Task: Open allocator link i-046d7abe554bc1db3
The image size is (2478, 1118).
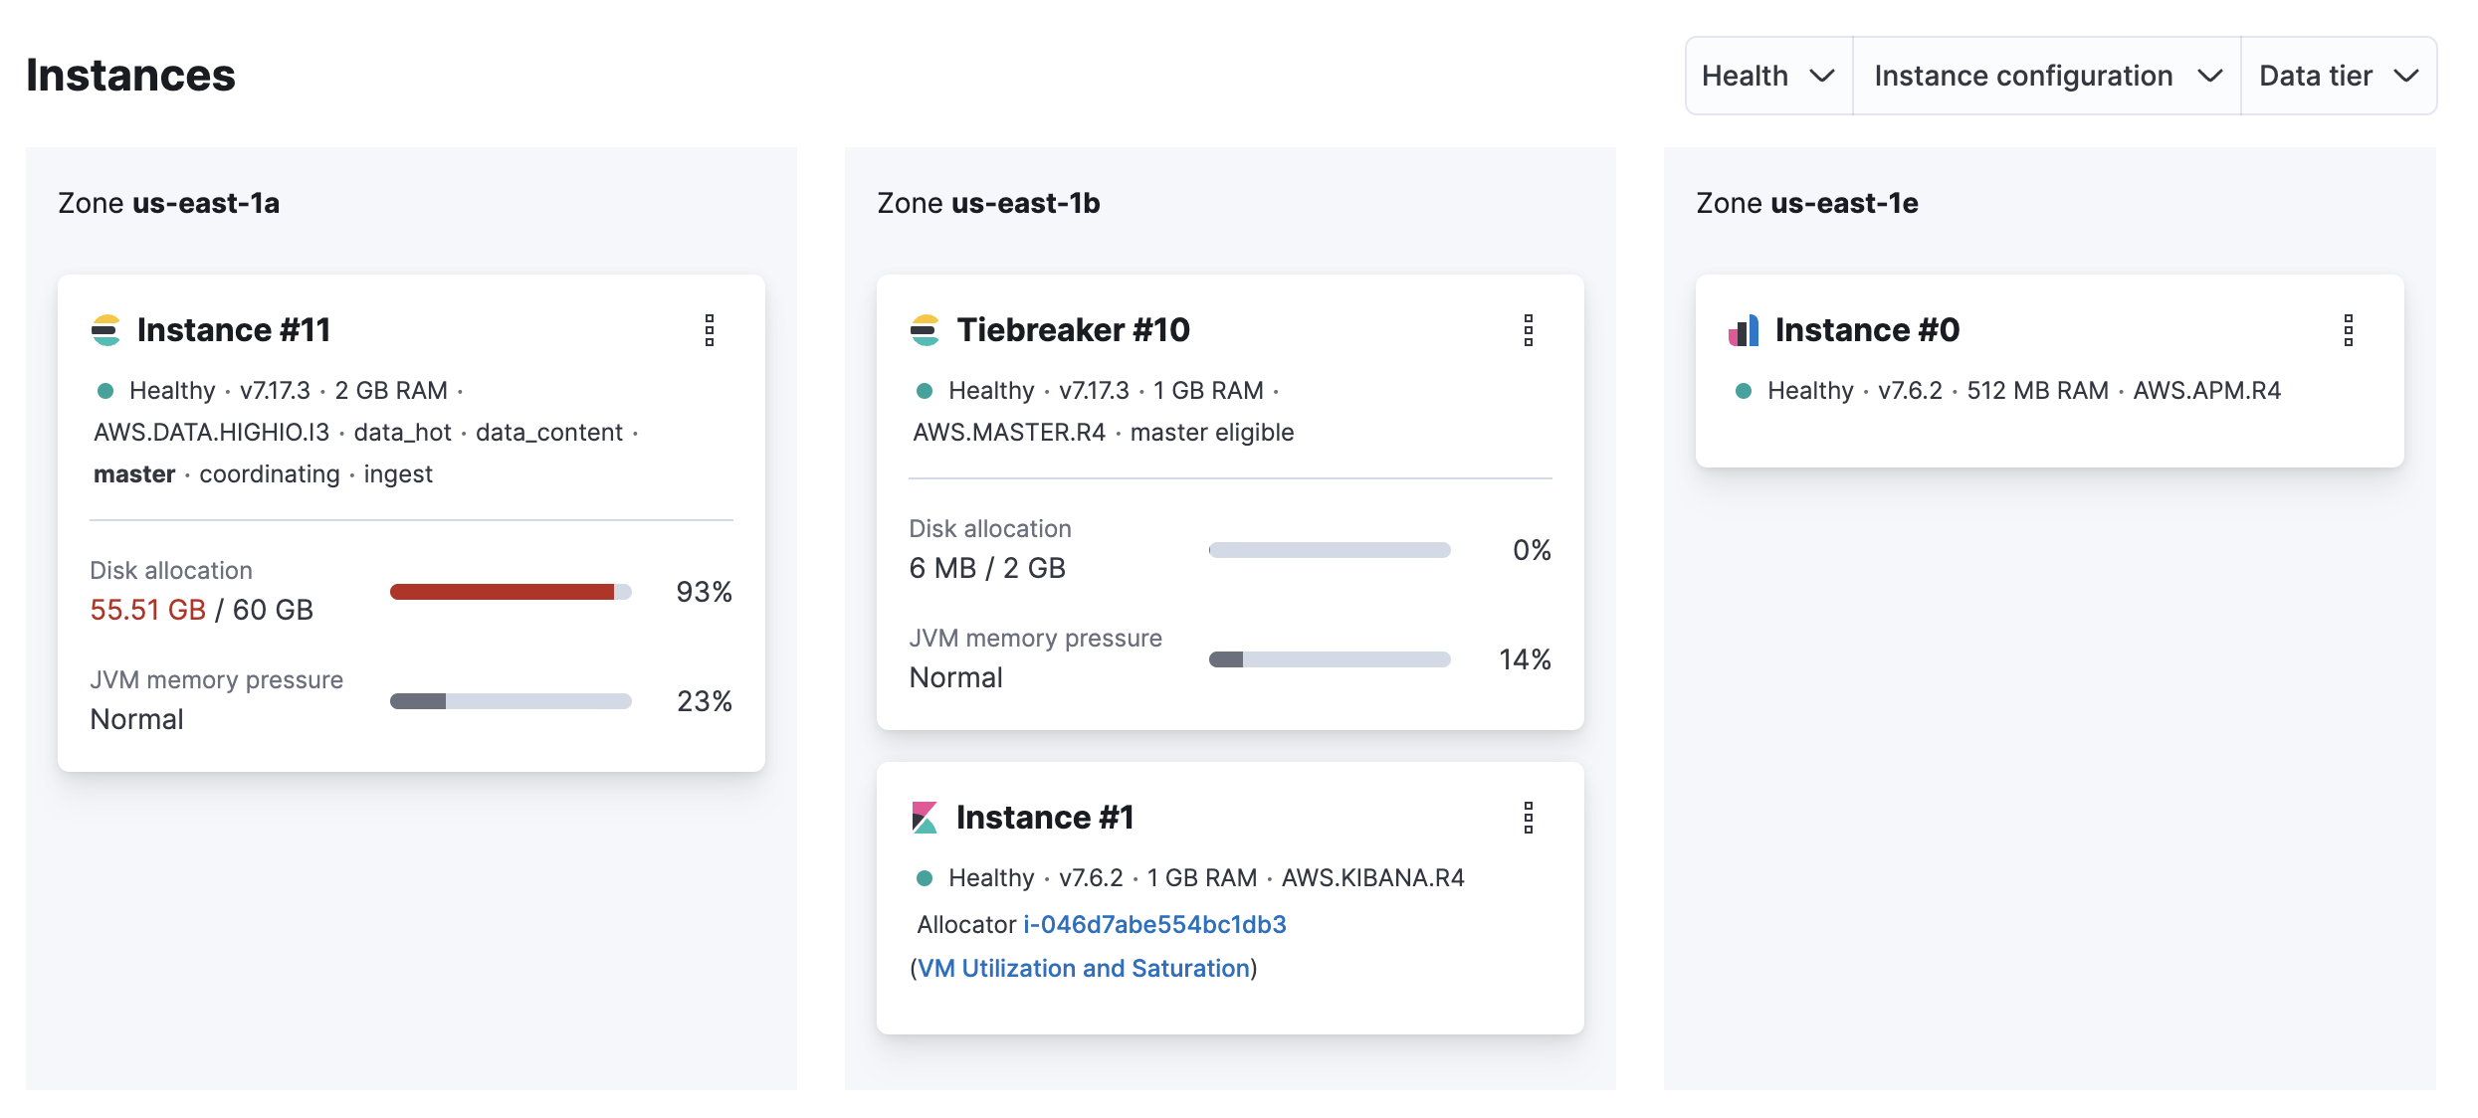Action: [x=1153, y=924]
